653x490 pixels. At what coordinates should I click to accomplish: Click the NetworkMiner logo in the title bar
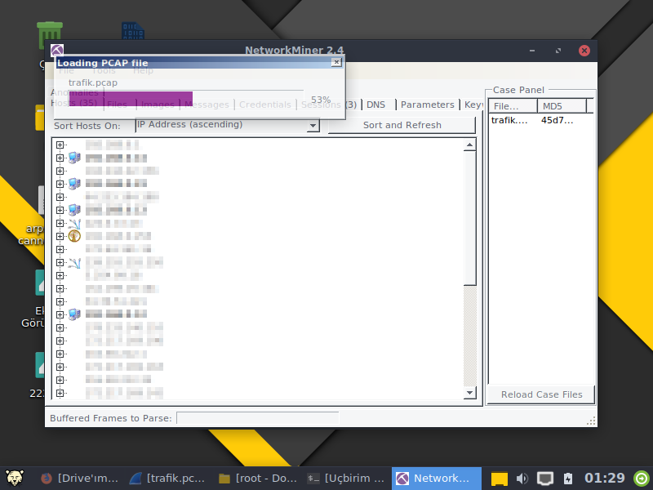point(57,50)
